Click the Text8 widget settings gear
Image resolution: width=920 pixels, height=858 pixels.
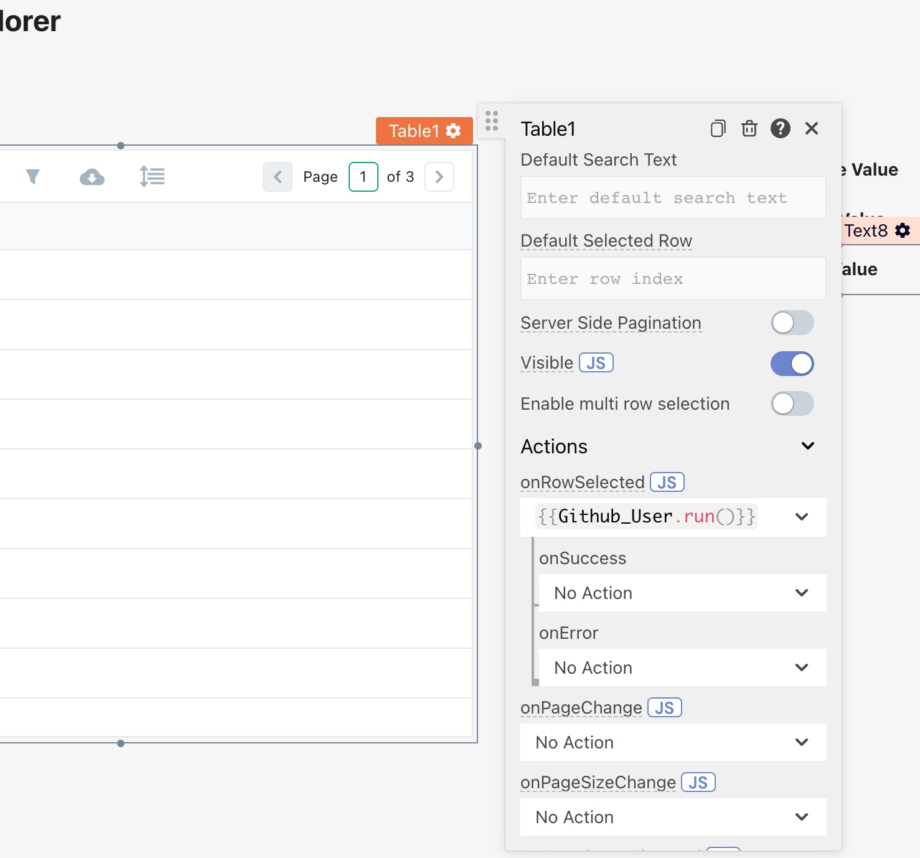[x=902, y=230]
